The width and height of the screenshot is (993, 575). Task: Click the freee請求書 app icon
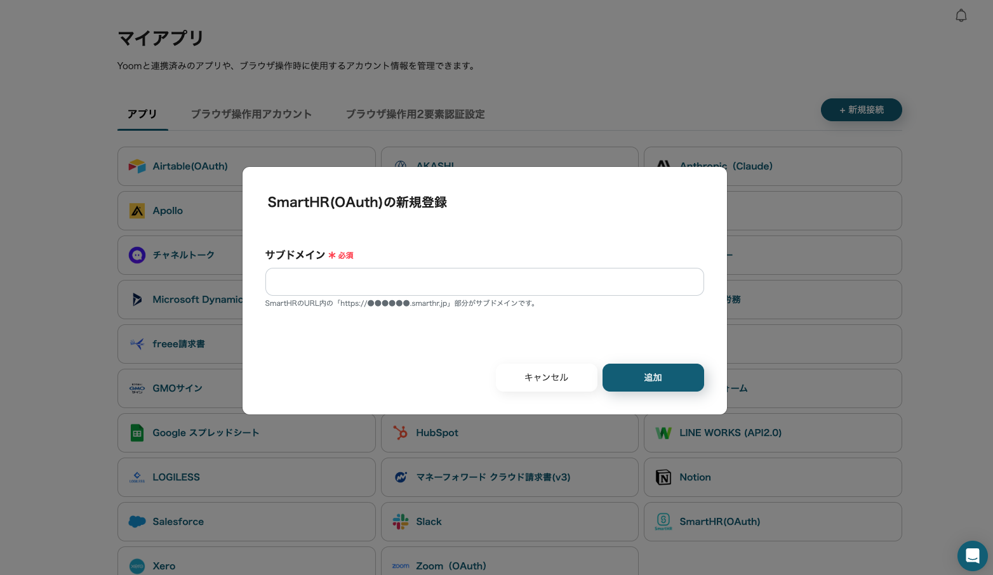137,344
